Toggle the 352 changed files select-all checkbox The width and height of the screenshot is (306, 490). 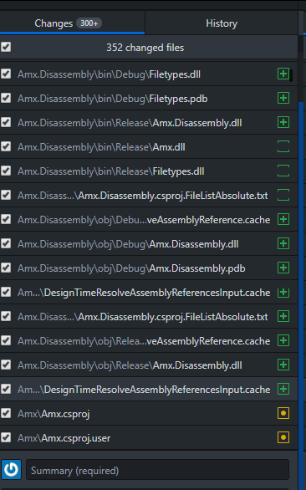[6, 47]
